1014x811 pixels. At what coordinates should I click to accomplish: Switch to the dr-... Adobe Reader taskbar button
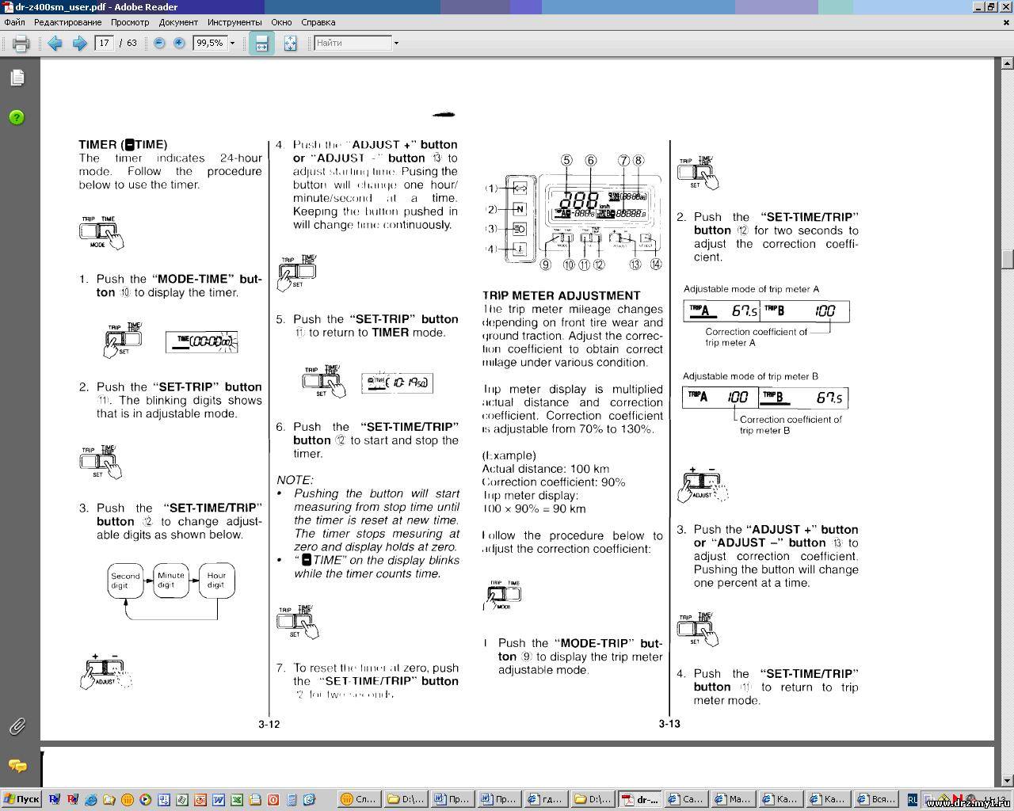(640, 800)
